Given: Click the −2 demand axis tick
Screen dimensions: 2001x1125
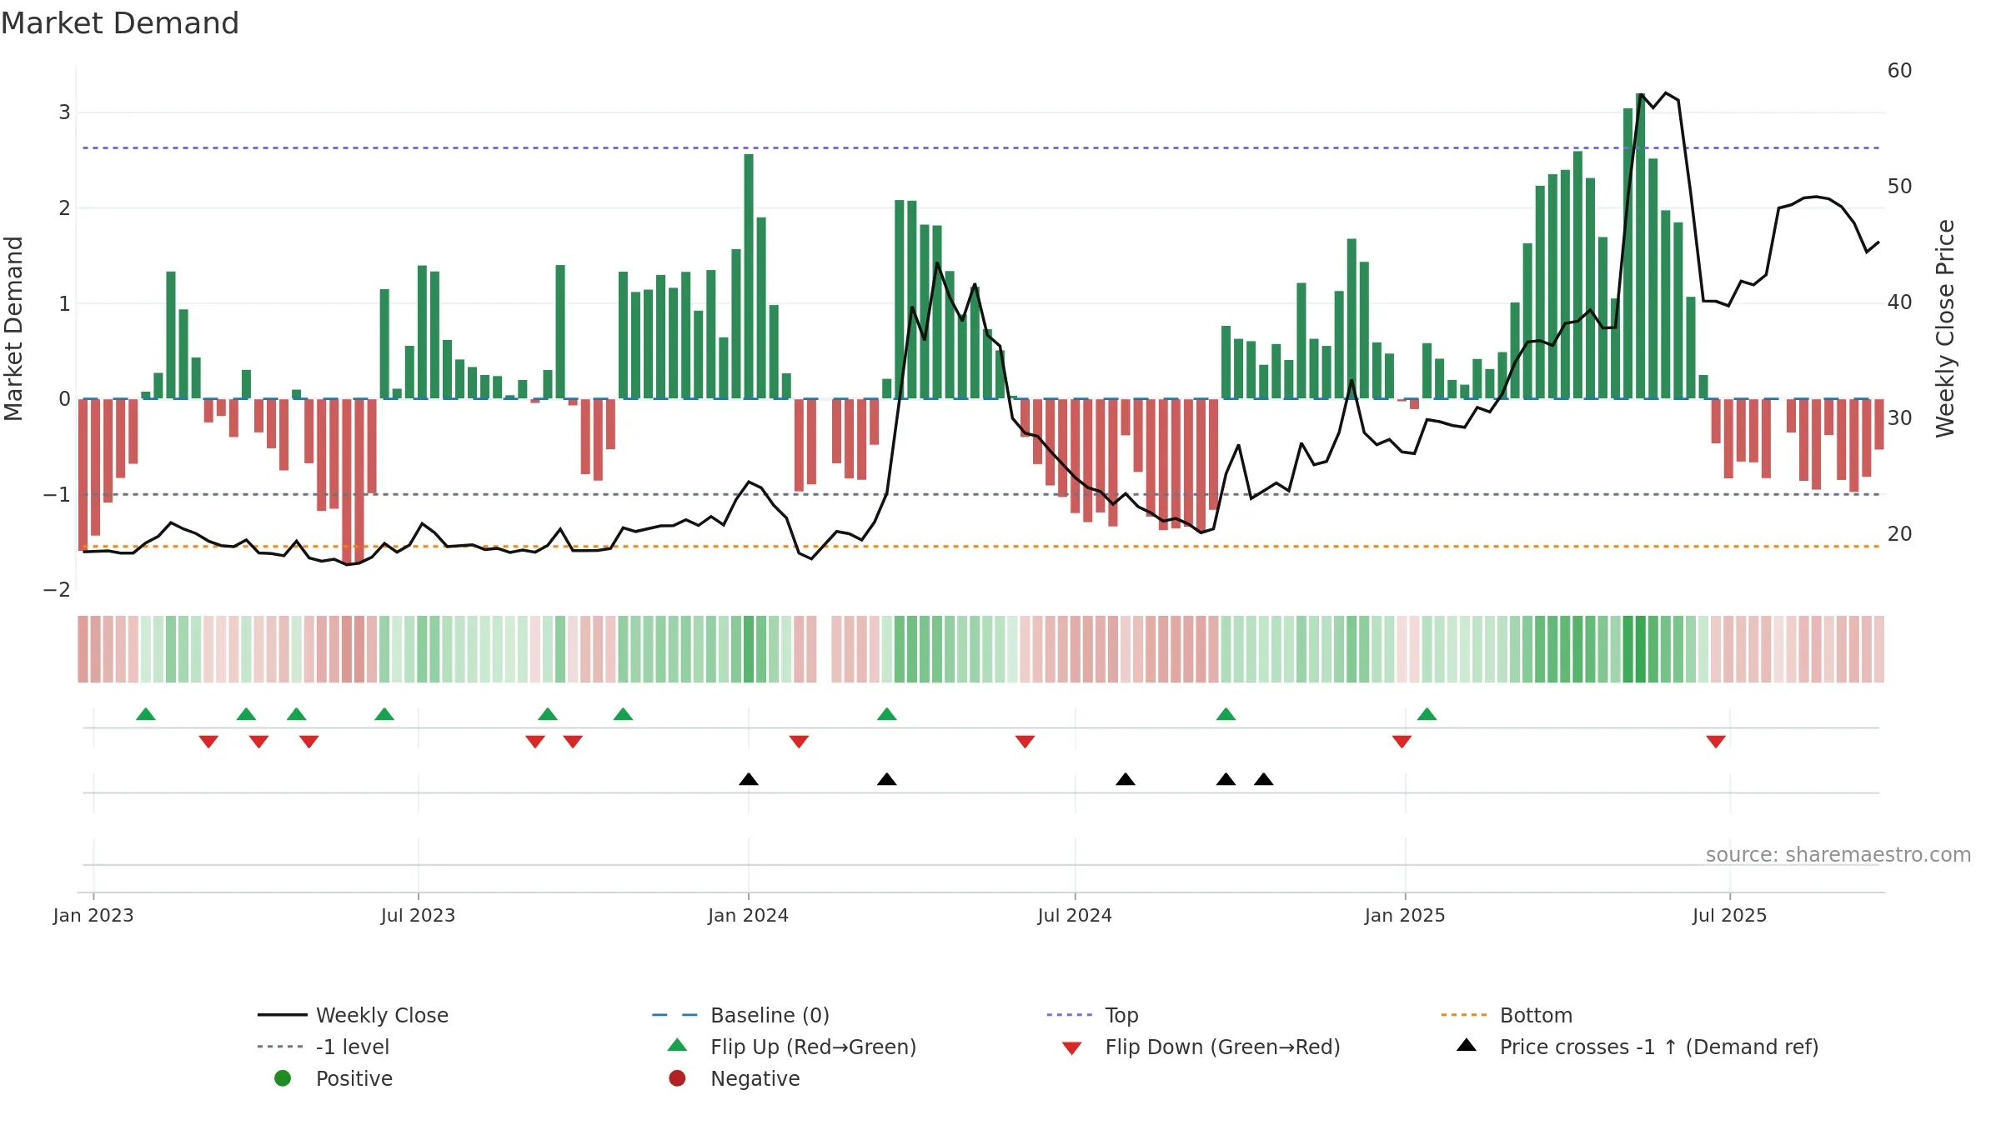Looking at the screenshot, I should point(57,590).
